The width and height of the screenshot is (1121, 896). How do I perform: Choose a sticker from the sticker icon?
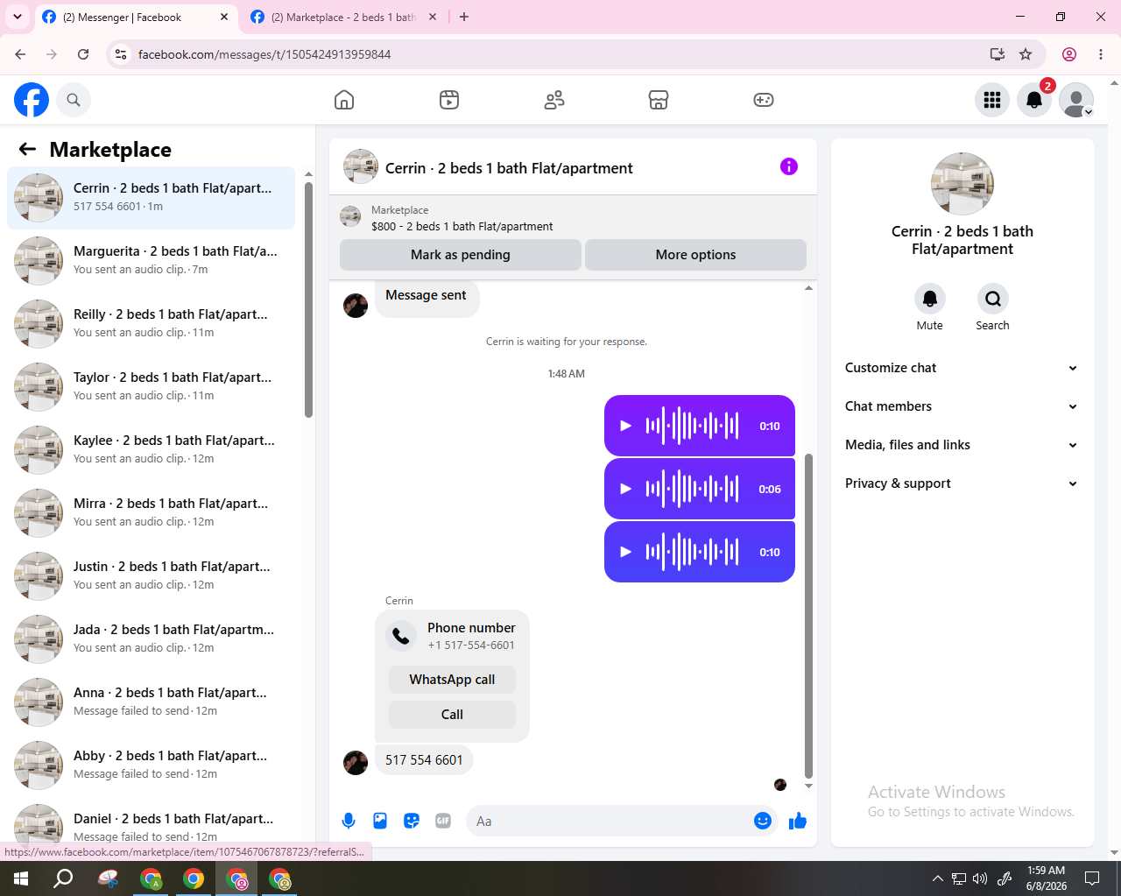point(412,821)
